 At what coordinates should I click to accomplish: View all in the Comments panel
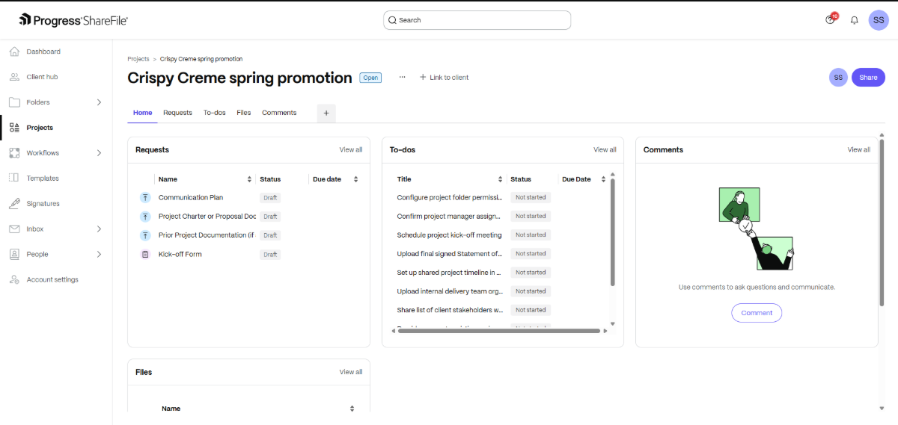pos(858,150)
